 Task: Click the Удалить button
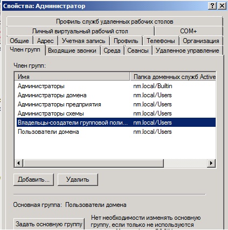[78, 179]
